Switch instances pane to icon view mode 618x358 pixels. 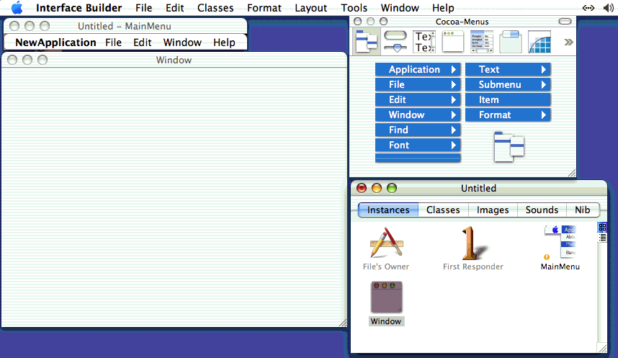[603, 227]
